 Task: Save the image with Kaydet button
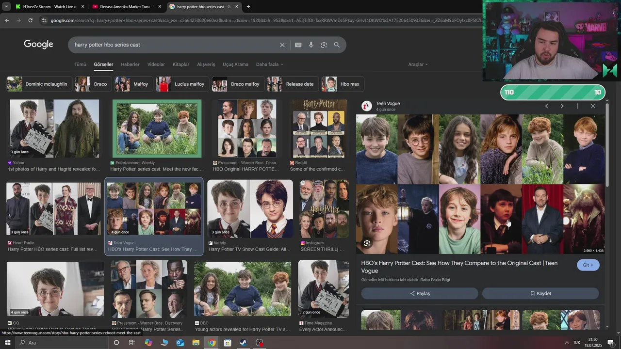(540, 293)
